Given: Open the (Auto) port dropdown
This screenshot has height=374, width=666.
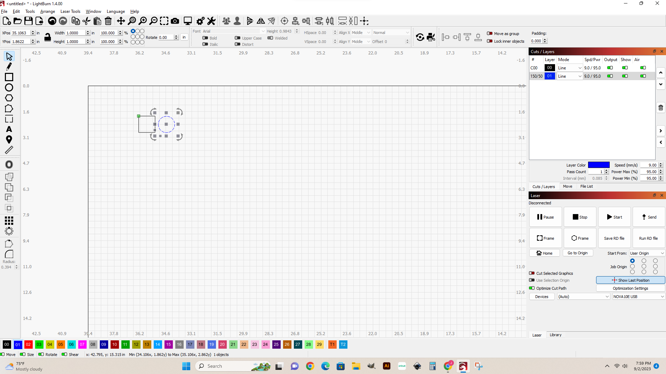Looking at the screenshot, I should coord(583,297).
